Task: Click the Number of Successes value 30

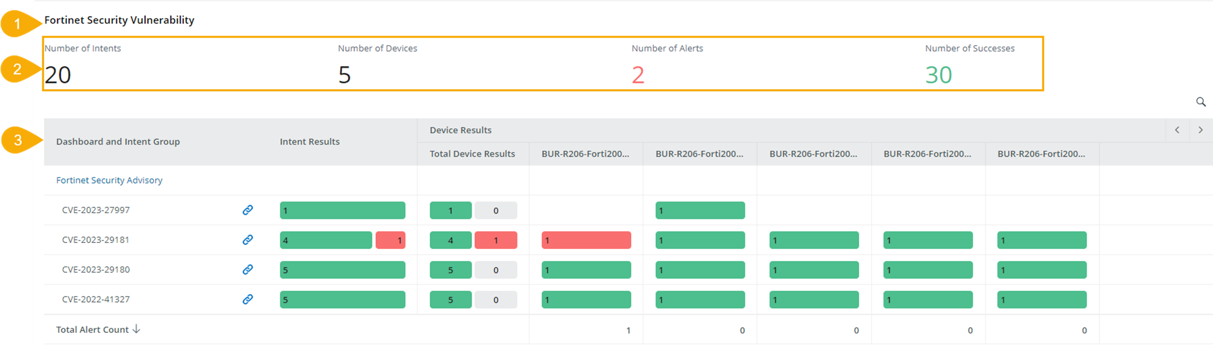Action: tap(938, 75)
